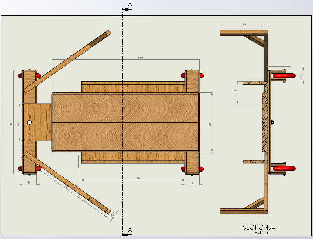Click the SCALE 1:5 text
The height and width of the screenshot is (239, 313).
coord(259,233)
